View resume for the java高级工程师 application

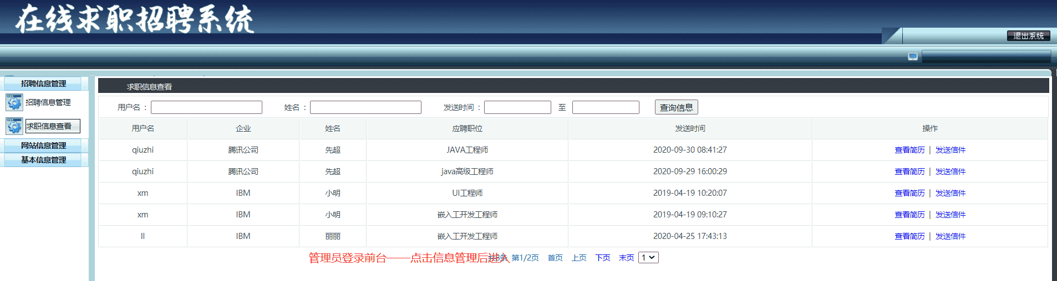coord(909,171)
